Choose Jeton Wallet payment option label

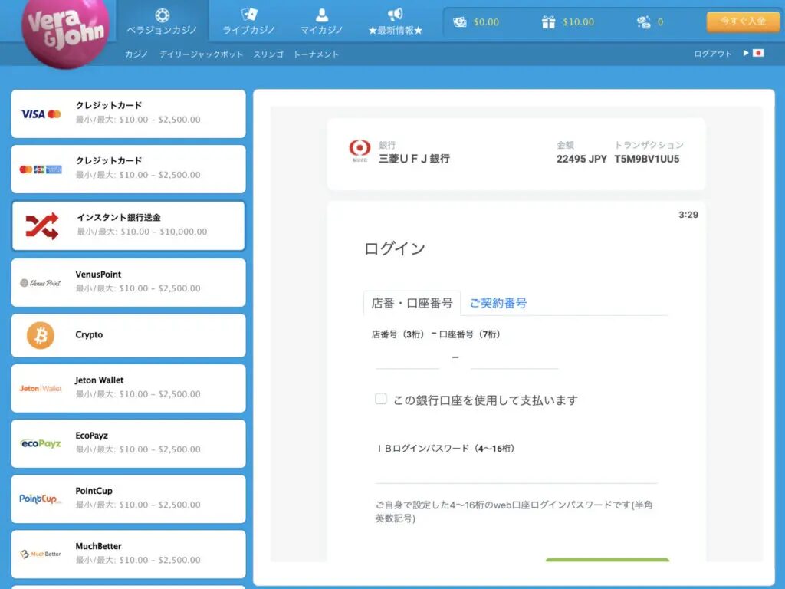pos(99,380)
